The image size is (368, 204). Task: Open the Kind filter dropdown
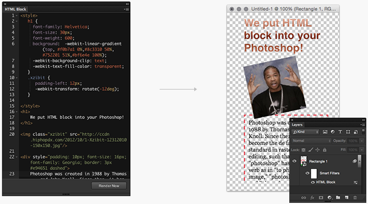(x=306, y=132)
